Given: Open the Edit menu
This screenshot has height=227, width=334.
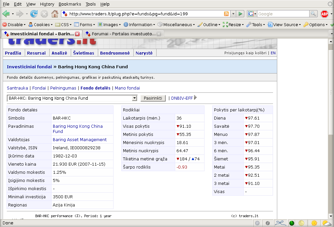Looking at the screenshot, I should 18,4.
